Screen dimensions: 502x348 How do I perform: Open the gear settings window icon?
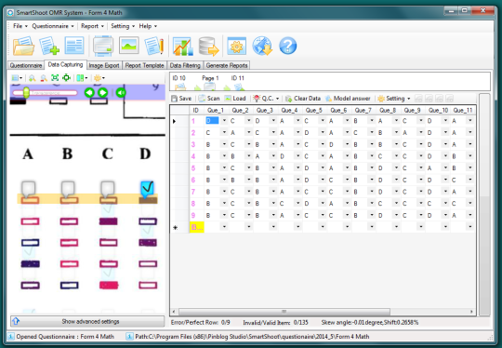[x=237, y=46]
